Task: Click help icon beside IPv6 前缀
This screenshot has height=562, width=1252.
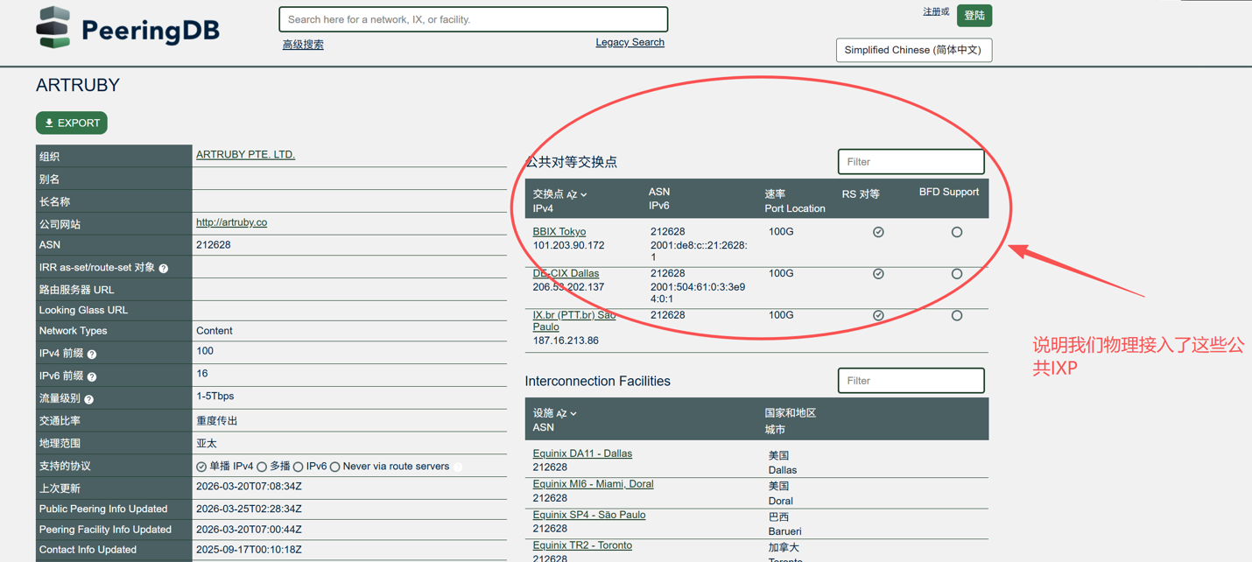Action: point(92,376)
